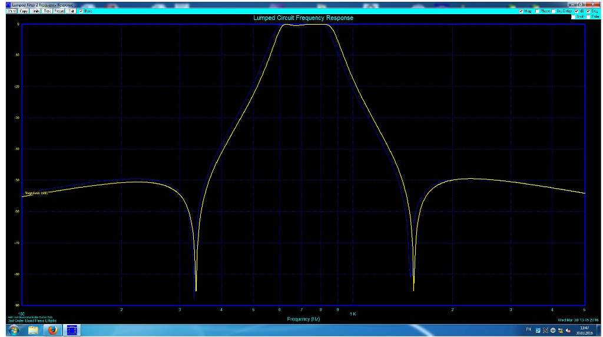Toggle the dB checkbox
Viewport: 603px width, 337px height.
pyautogui.click(x=577, y=11)
